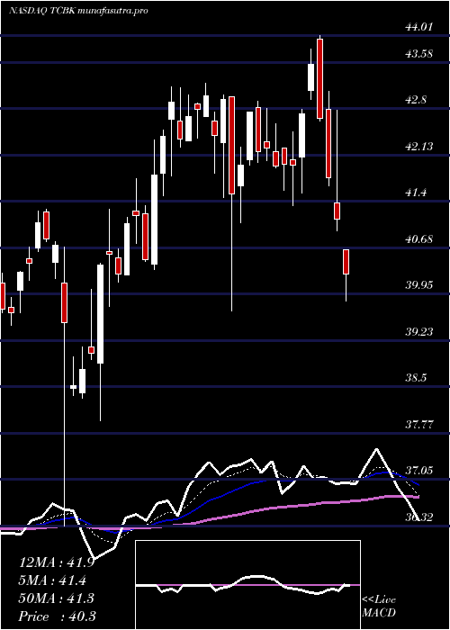Viewport: 450px width, 630px height.
Task: Click the 39.23 price axis label
Action: (x=419, y=332)
